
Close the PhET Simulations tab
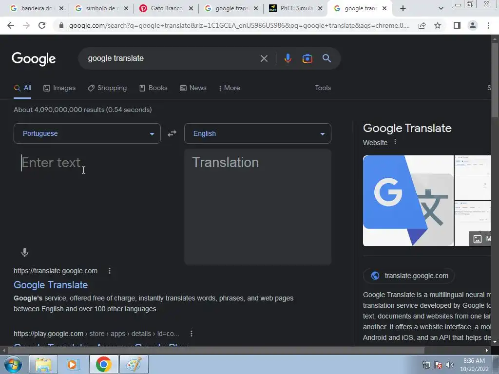tap(320, 8)
